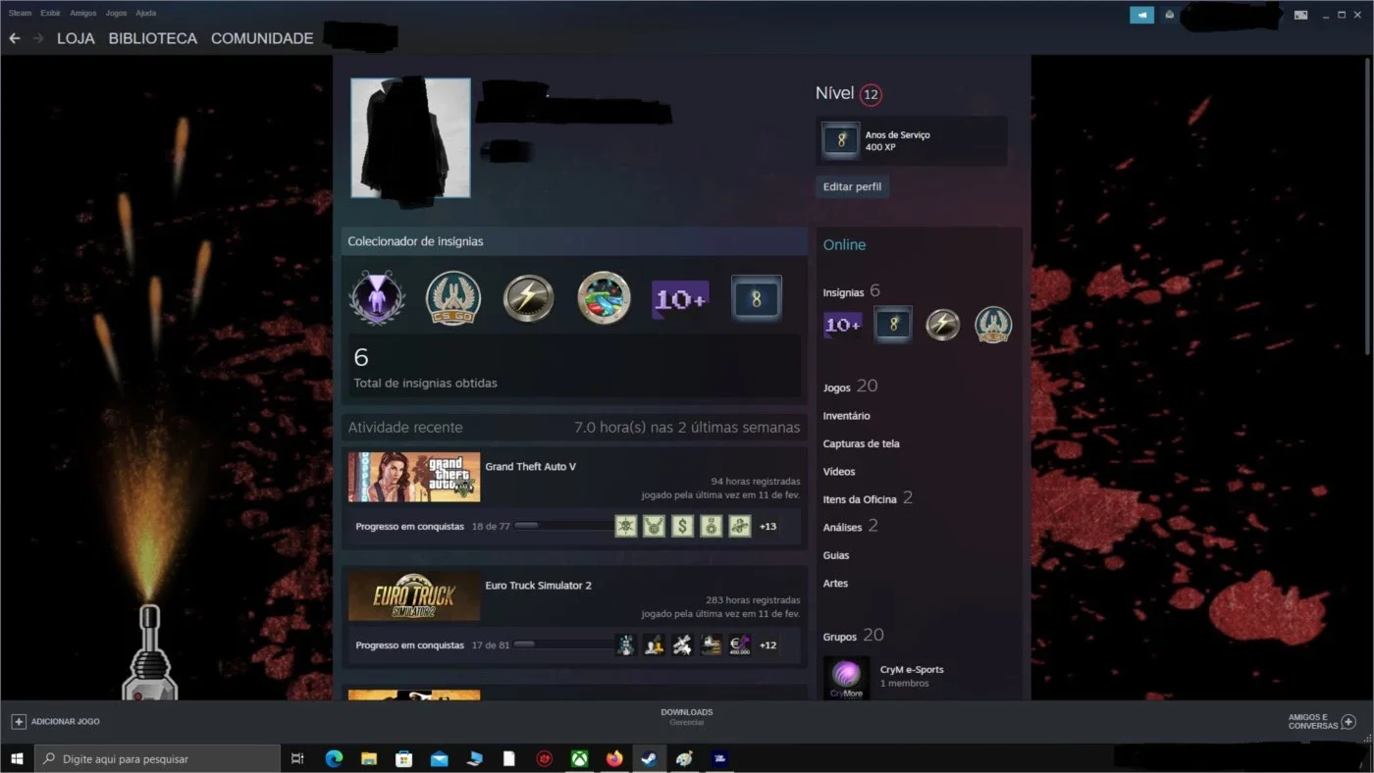Open Euro Truck Simulator 2 game title
The image size is (1374, 773).
pos(538,585)
